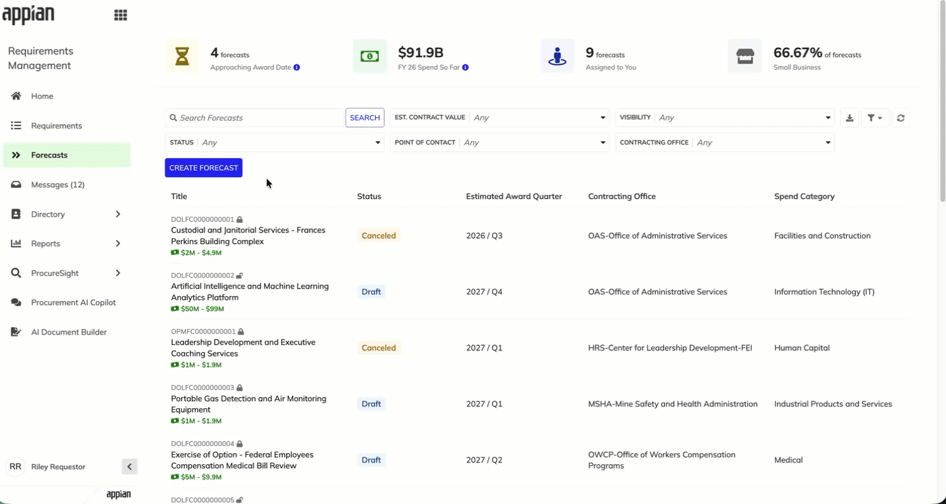Viewport: 946px width, 504px height.
Task: Click the download export icon
Action: (850, 118)
